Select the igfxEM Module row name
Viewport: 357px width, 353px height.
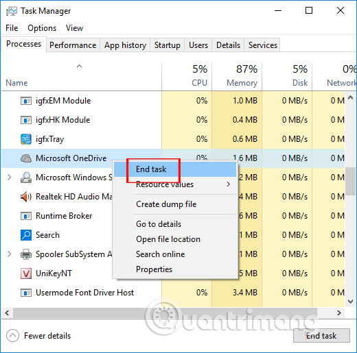point(63,101)
